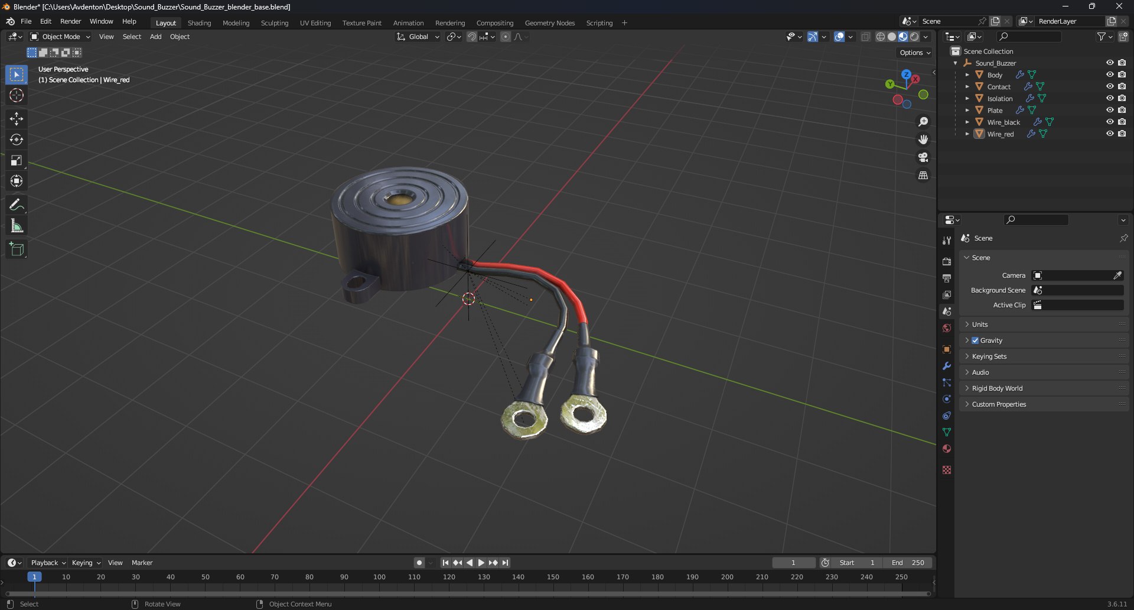This screenshot has height=610, width=1134.
Task: Open the Global orientation dropdown
Action: 418,37
